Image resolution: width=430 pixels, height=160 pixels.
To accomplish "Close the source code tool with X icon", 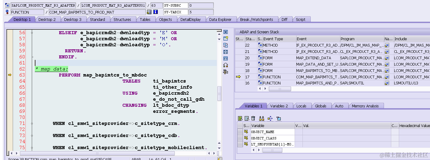I will click(x=225, y=32).
